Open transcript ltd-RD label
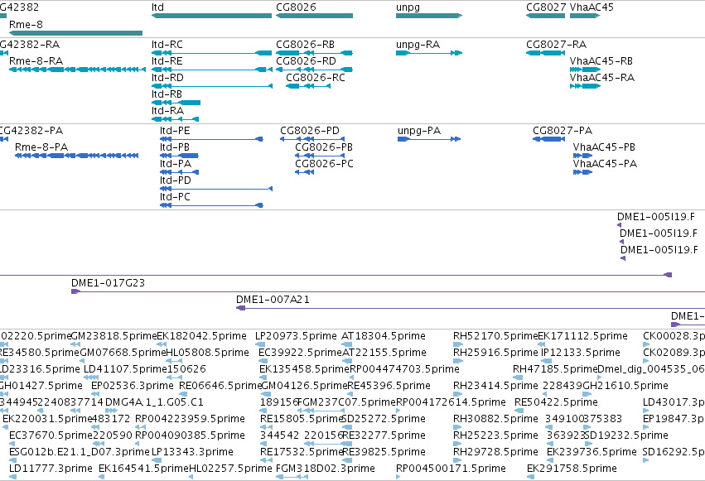 click(x=167, y=78)
